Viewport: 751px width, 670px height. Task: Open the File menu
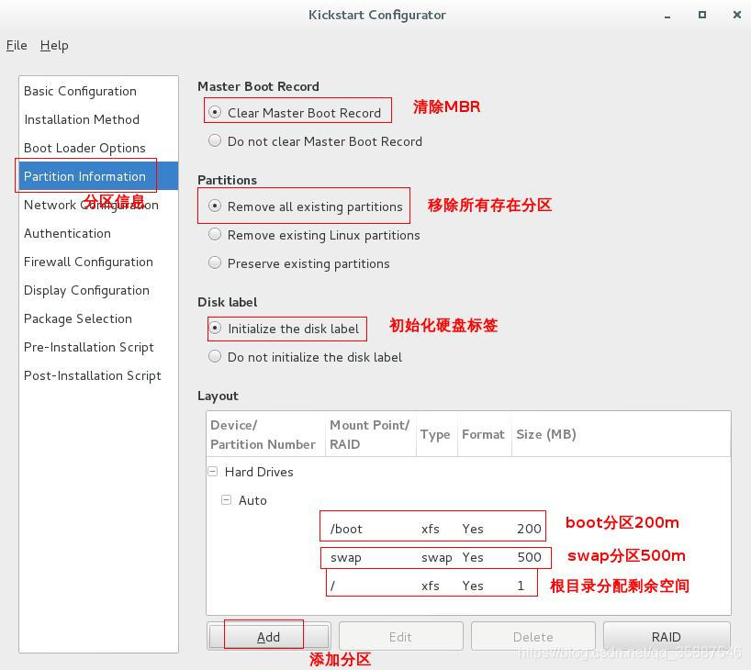pos(17,45)
